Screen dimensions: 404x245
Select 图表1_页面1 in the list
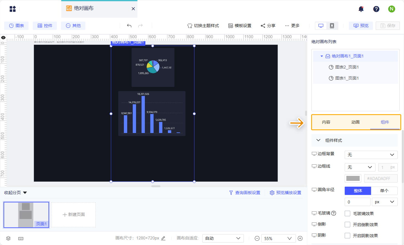tap(356, 78)
